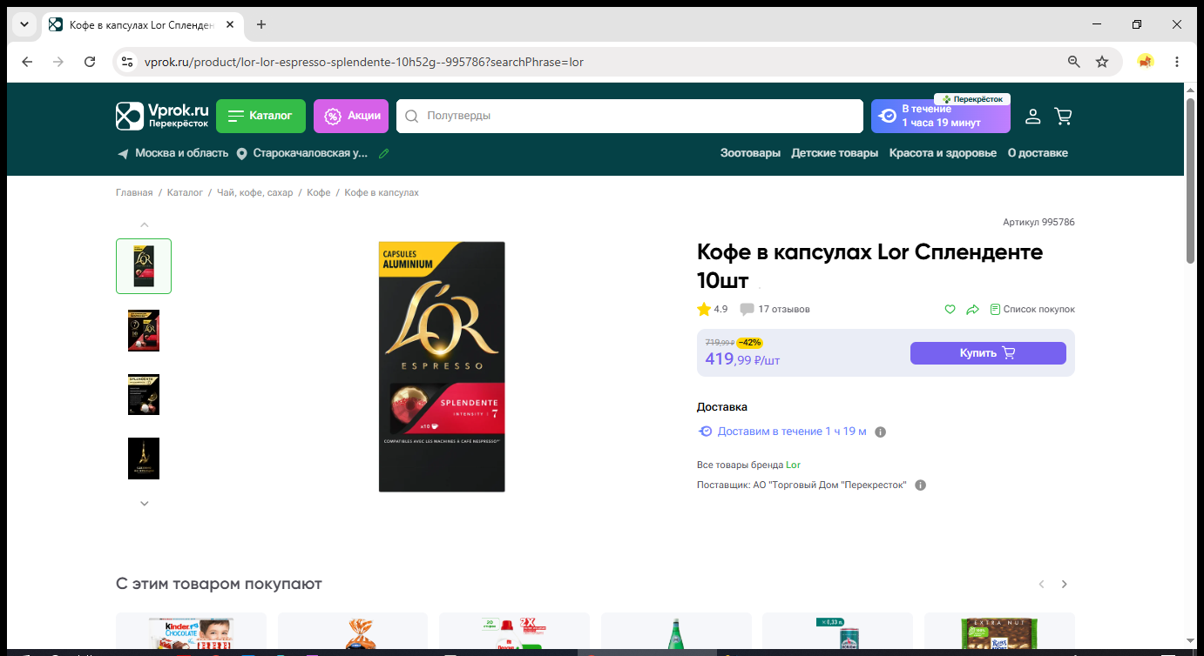1204x656 pixels.
Task: Add product to favorites with heart icon
Action: (950, 309)
